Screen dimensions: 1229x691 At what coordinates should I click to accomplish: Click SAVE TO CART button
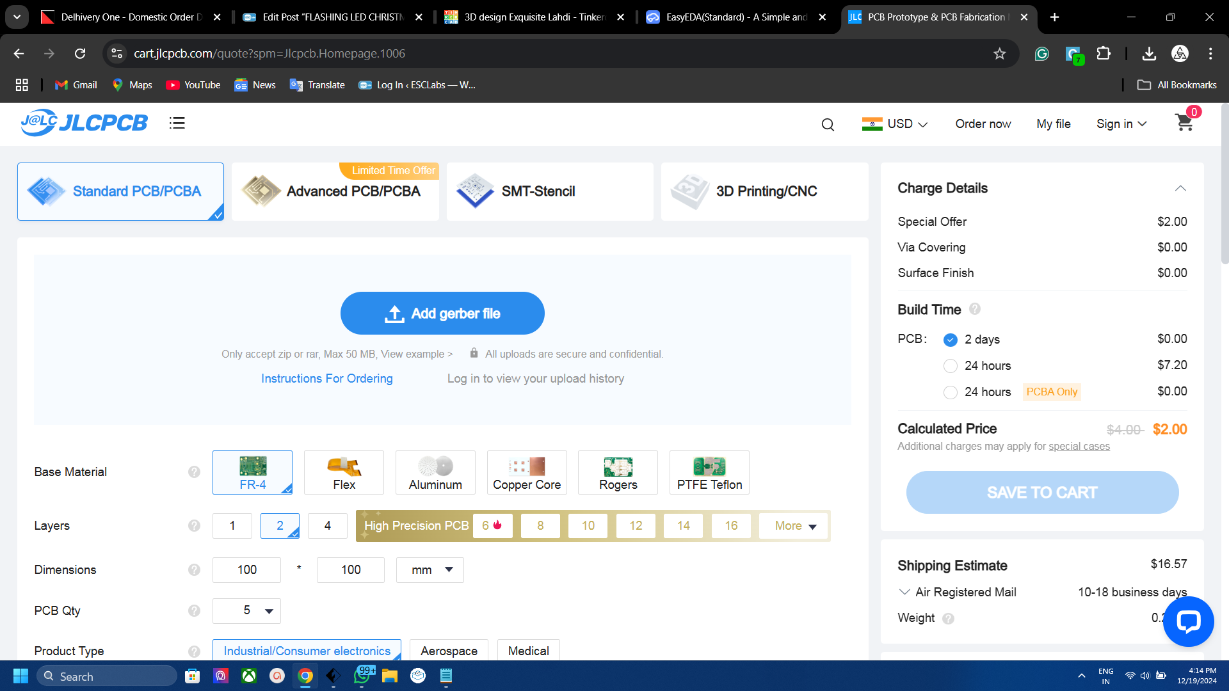click(1042, 493)
